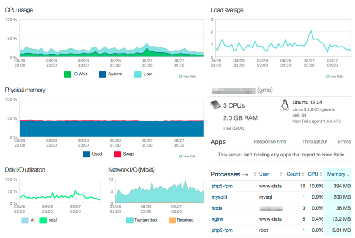Click the Physical memory chart title
This screenshot has width=355, height=238.
coord(25,90)
